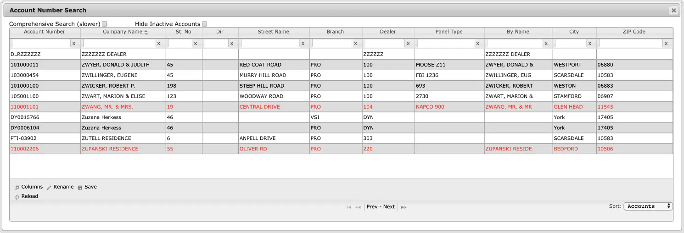Sort by Dir column header
This screenshot has width=684, height=233.
tap(220, 32)
